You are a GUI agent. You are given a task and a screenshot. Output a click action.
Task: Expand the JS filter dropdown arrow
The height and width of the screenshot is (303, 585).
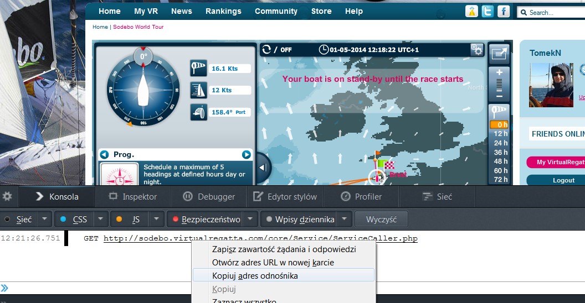[156, 220]
